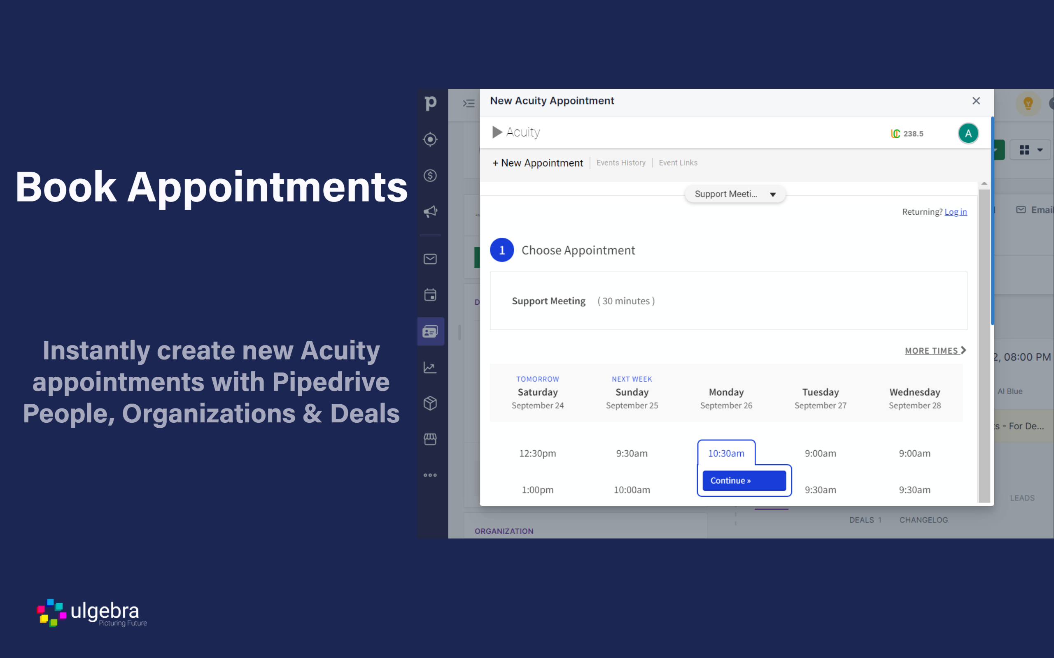Click the Email envelope icon behind dialog
Screen dimensions: 1054x658
pyautogui.click(x=1021, y=210)
